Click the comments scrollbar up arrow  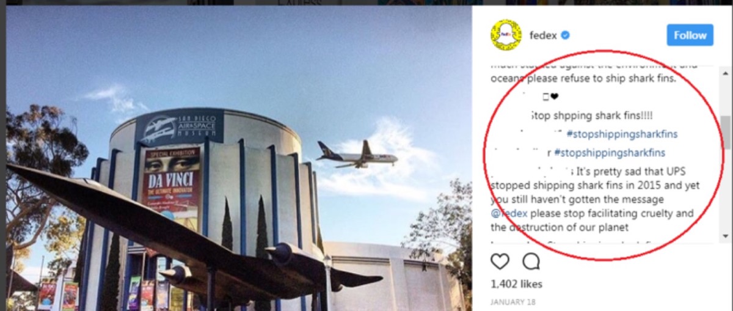tap(726, 68)
